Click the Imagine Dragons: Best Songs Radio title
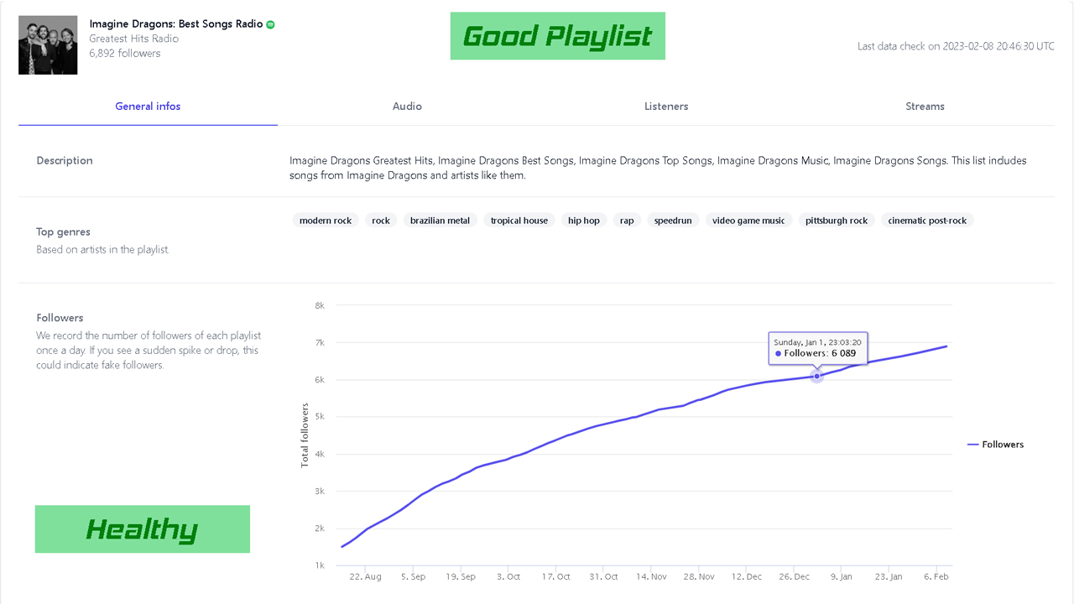Viewport: 1074px width, 604px height. 176,24
